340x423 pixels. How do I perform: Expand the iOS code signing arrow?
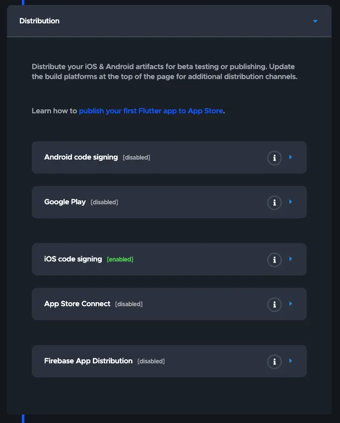291,259
